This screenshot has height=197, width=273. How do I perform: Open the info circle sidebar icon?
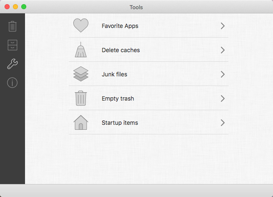[13, 83]
